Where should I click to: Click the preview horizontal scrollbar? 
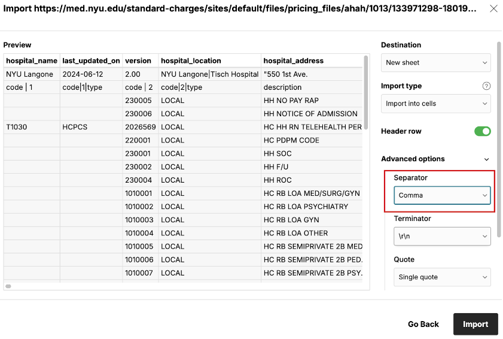coord(9,286)
